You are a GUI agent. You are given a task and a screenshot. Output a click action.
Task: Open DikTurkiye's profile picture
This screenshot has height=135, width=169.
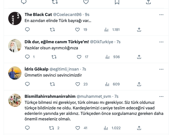(15, 46)
